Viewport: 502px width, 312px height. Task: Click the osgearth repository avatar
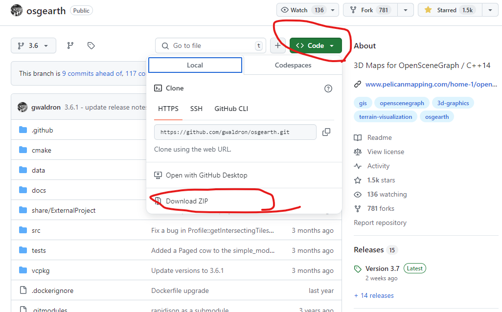pos(16,11)
